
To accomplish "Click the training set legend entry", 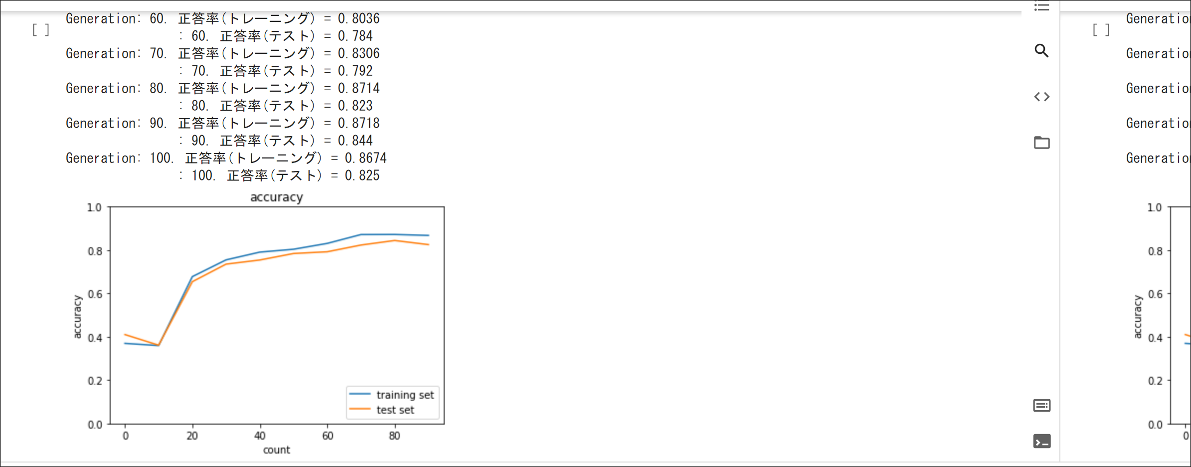I will [x=392, y=395].
